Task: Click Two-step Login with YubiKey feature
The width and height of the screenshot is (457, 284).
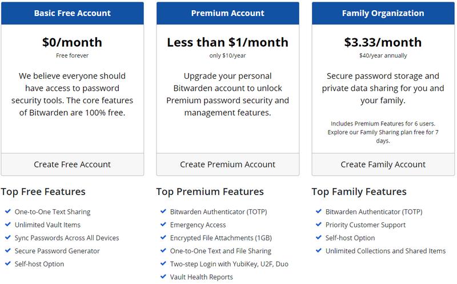Action: 229,264
